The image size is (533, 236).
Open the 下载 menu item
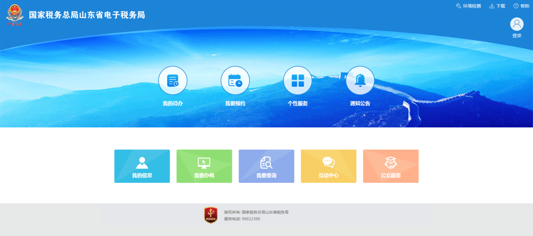(497, 6)
